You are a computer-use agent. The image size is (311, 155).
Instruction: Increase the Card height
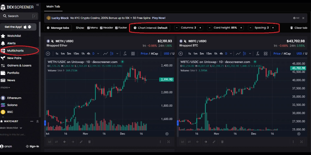[x=241, y=28]
